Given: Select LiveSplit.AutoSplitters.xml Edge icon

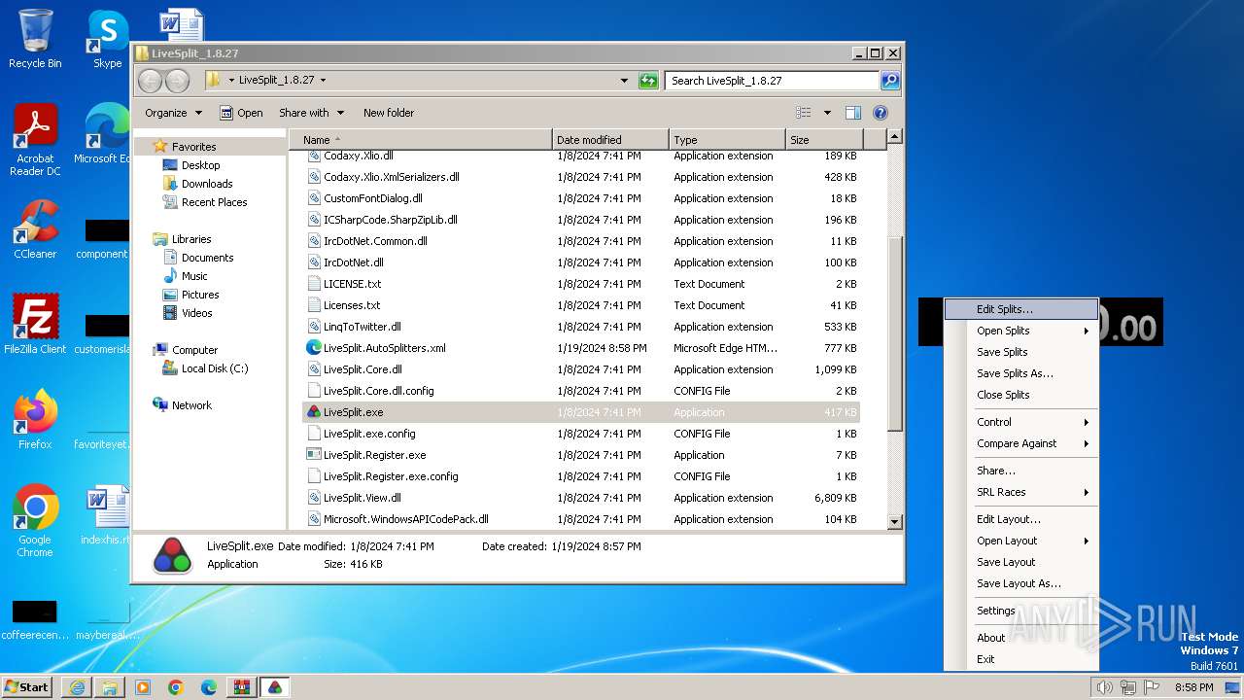Looking at the screenshot, I should click(x=314, y=348).
